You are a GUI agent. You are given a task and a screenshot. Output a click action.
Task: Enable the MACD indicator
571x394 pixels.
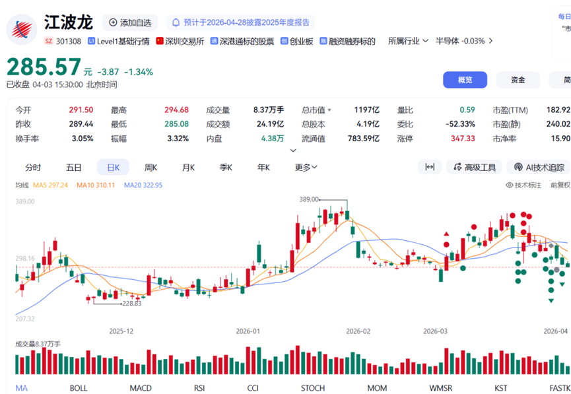coord(141,388)
